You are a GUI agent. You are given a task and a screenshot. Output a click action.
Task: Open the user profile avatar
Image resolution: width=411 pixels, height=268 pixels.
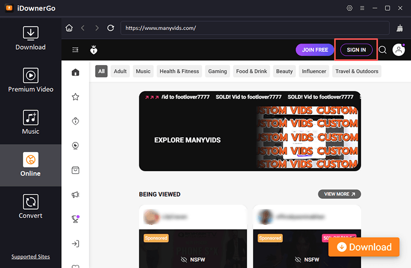point(399,50)
